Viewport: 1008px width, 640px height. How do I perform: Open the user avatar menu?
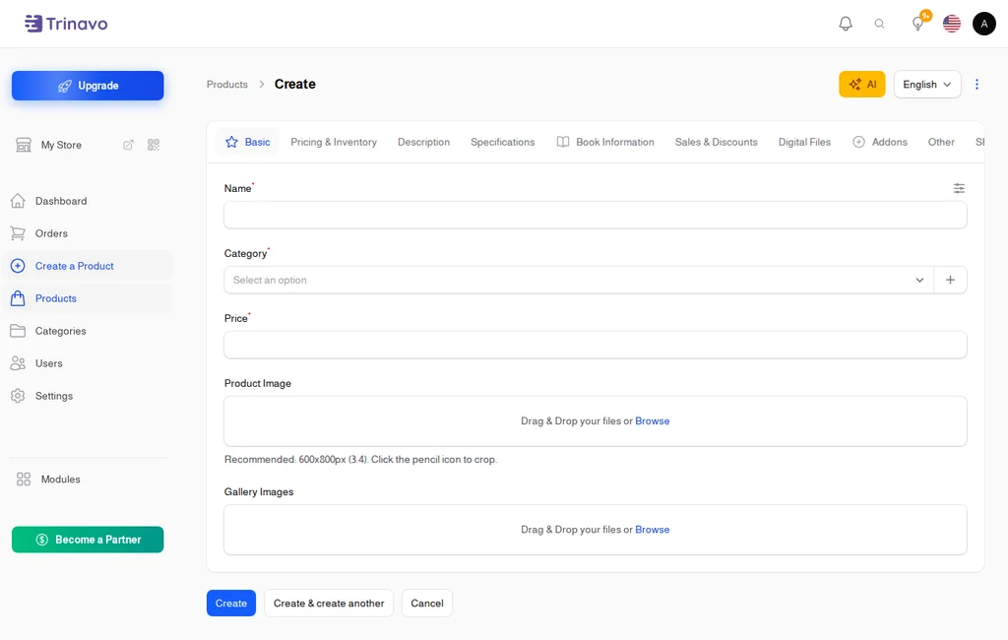pyautogui.click(x=984, y=24)
